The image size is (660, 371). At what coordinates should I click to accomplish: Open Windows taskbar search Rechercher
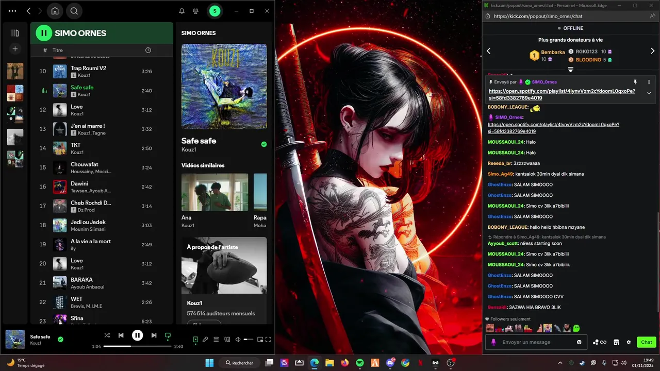coord(240,363)
